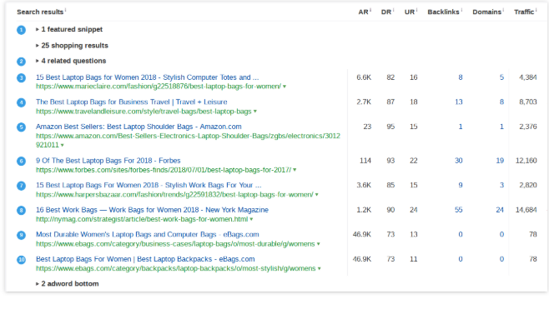Expand the 25 shopping results row
The width and height of the screenshot is (549, 309).
click(72, 46)
